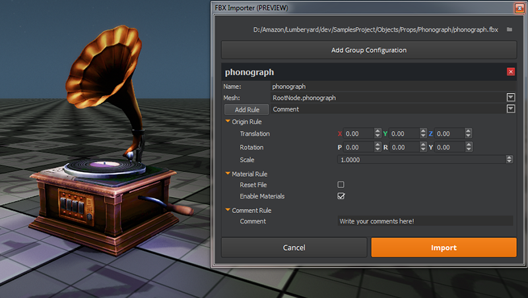Close the FBX Importer window

519,8
